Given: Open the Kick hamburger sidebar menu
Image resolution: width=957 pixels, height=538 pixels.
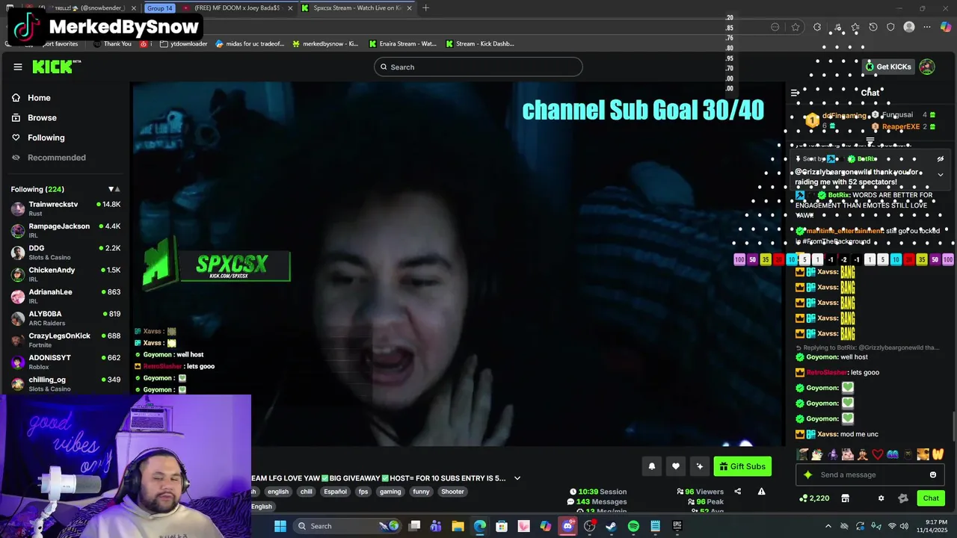Looking at the screenshot, I should [17, 67].
